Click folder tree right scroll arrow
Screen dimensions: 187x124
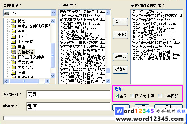click(x=47, y=81)
